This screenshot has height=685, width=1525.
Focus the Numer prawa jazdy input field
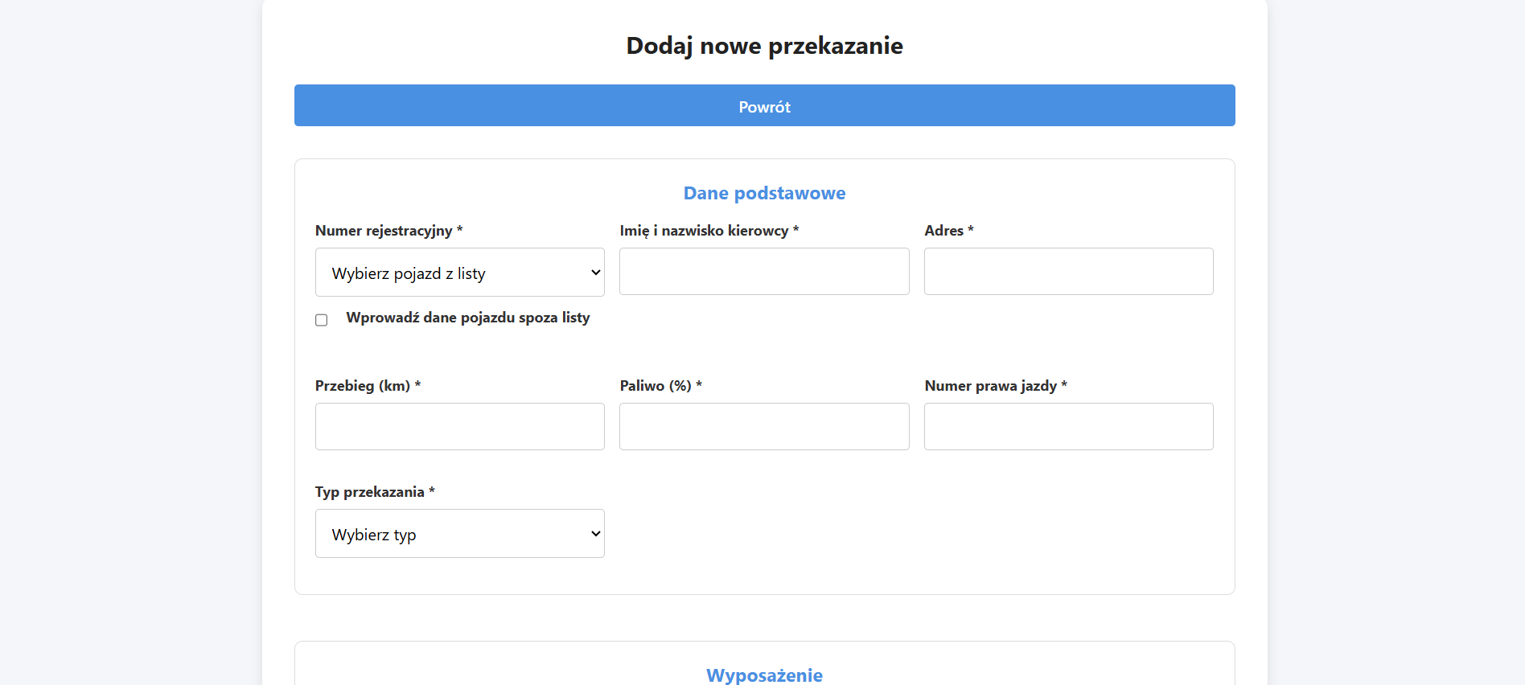[x=1068, y=427]
